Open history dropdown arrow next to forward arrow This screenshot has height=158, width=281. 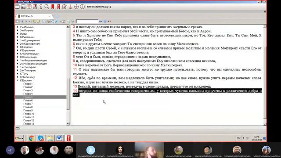click(30, 22)
